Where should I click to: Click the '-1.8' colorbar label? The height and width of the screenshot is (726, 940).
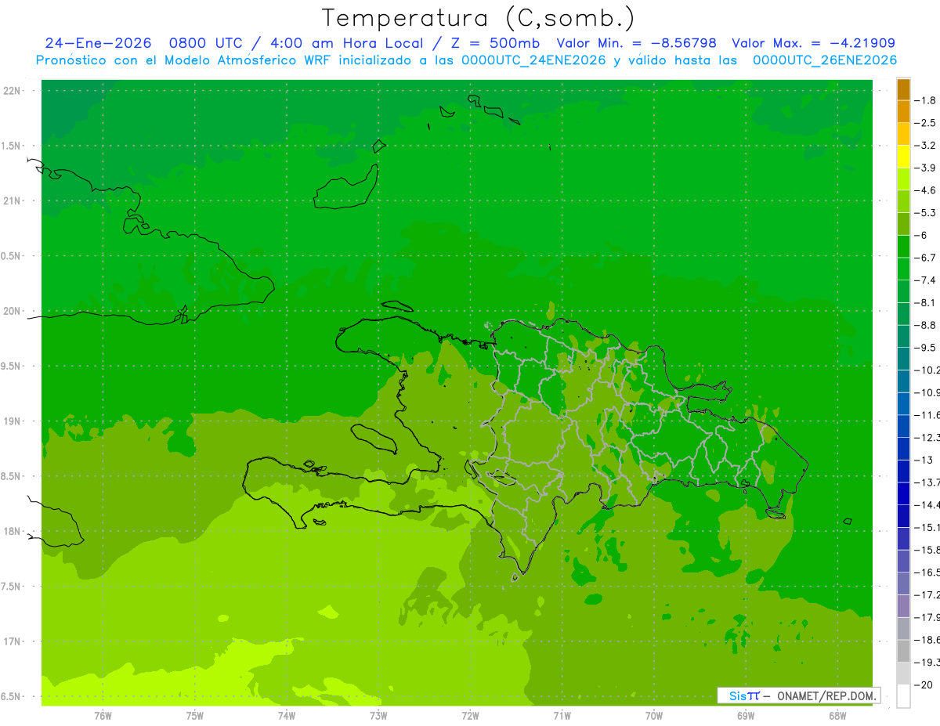tap(925, 100)
